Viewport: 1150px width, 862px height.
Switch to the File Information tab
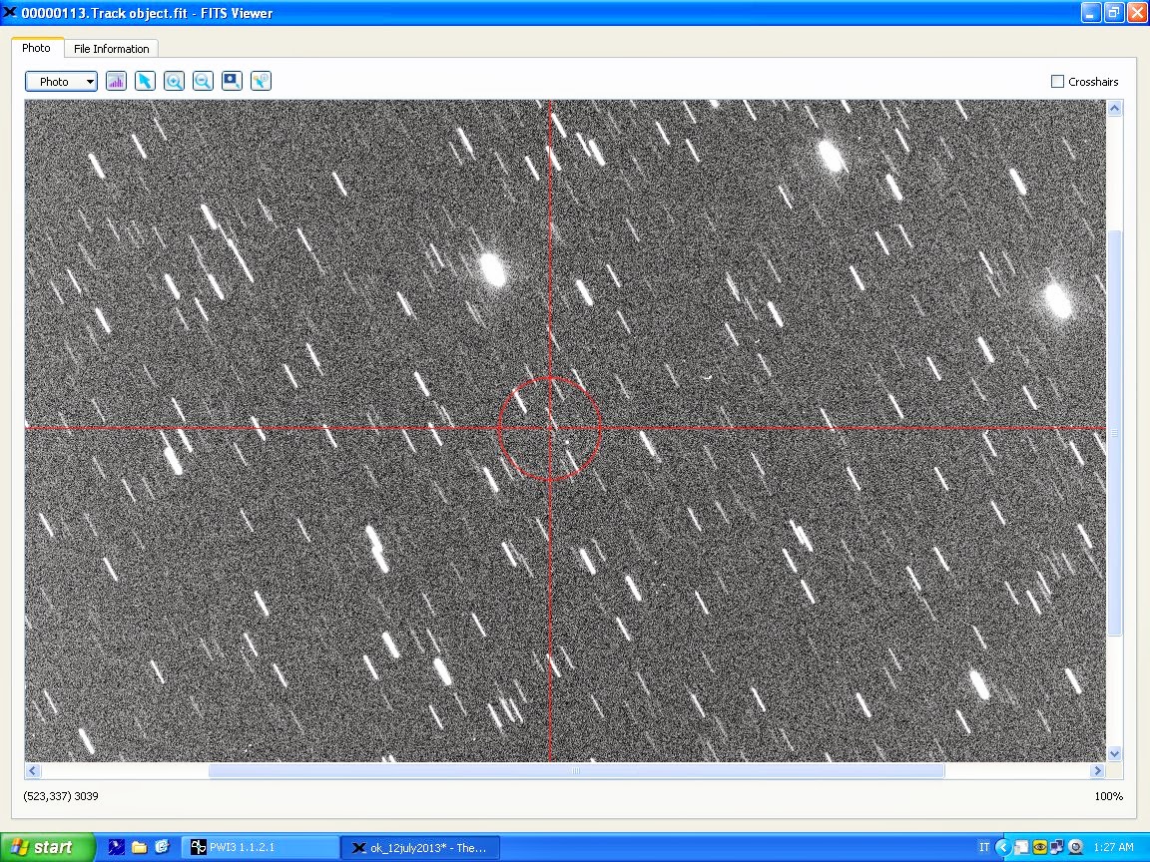pos(111,49)
